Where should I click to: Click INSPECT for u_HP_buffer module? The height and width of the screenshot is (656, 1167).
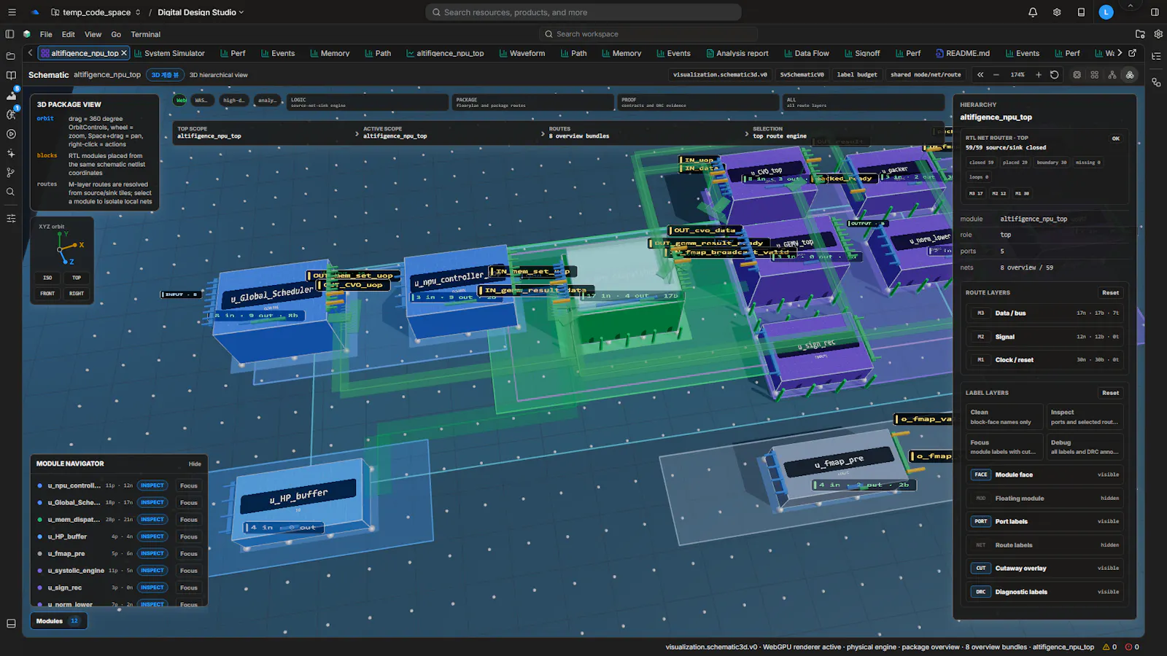pos(152,536)
